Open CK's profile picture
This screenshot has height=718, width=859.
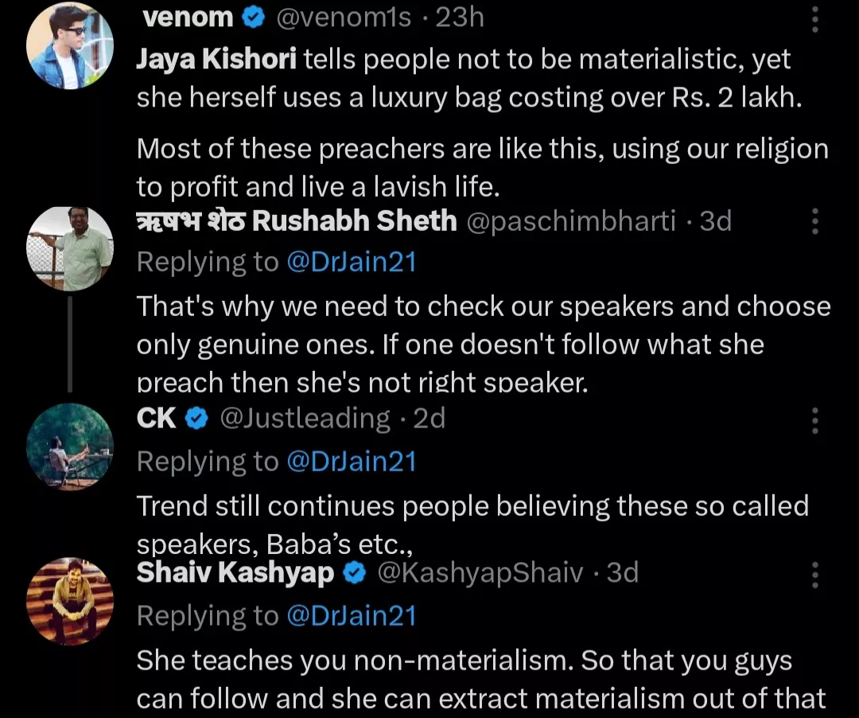(69, 446)
